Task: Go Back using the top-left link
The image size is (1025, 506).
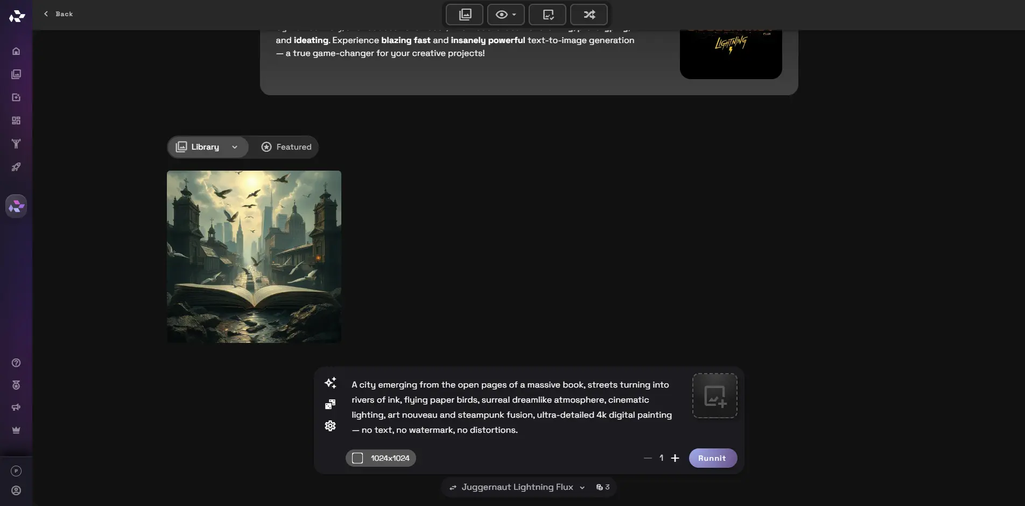Action: coord(58,14)
